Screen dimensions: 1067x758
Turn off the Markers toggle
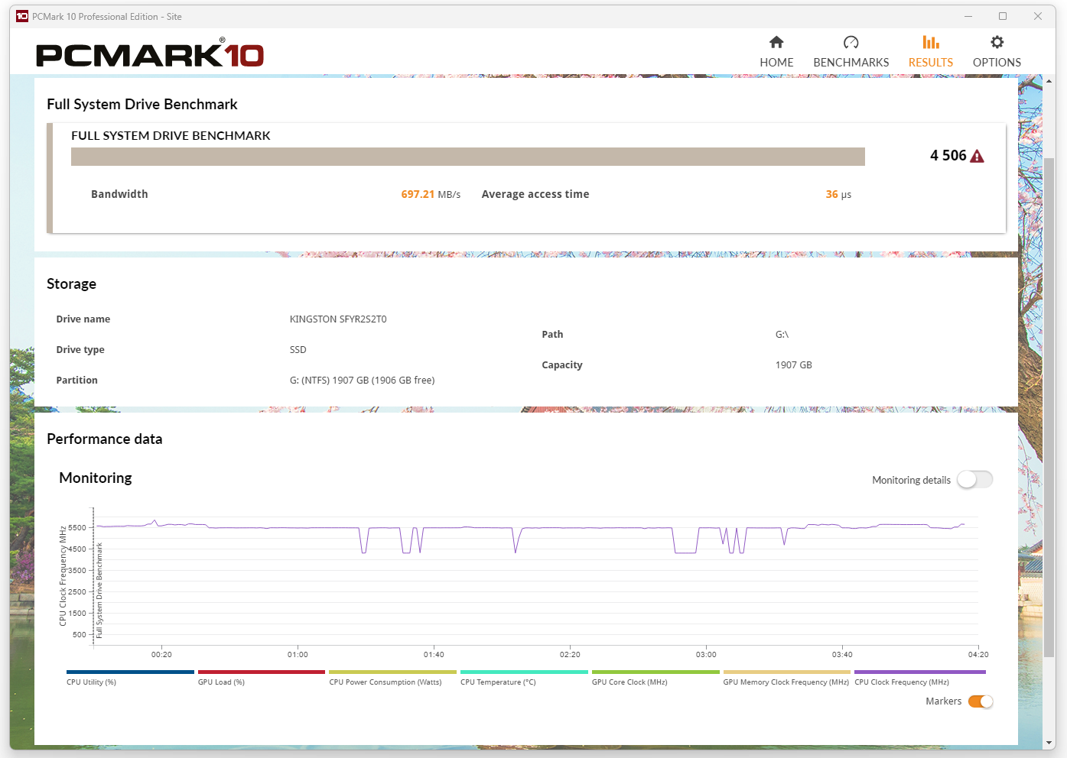point(980,701)
